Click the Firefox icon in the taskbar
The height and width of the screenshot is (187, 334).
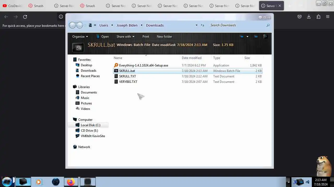[71, 182]
